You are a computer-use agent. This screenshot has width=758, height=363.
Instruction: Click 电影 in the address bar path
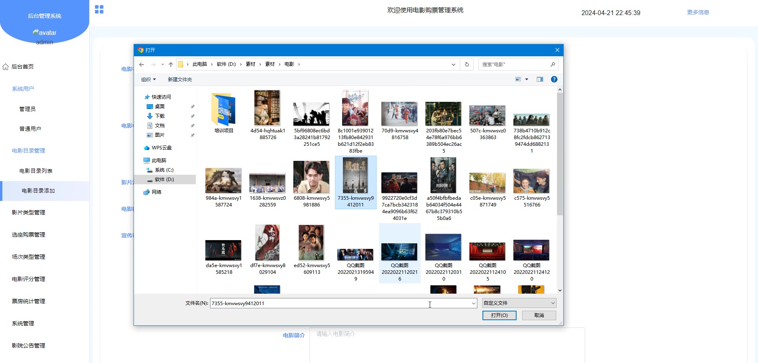click(289, 64)
